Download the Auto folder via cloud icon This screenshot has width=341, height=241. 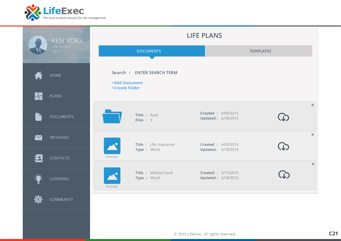pyautogui.click(x=283, y=117)
